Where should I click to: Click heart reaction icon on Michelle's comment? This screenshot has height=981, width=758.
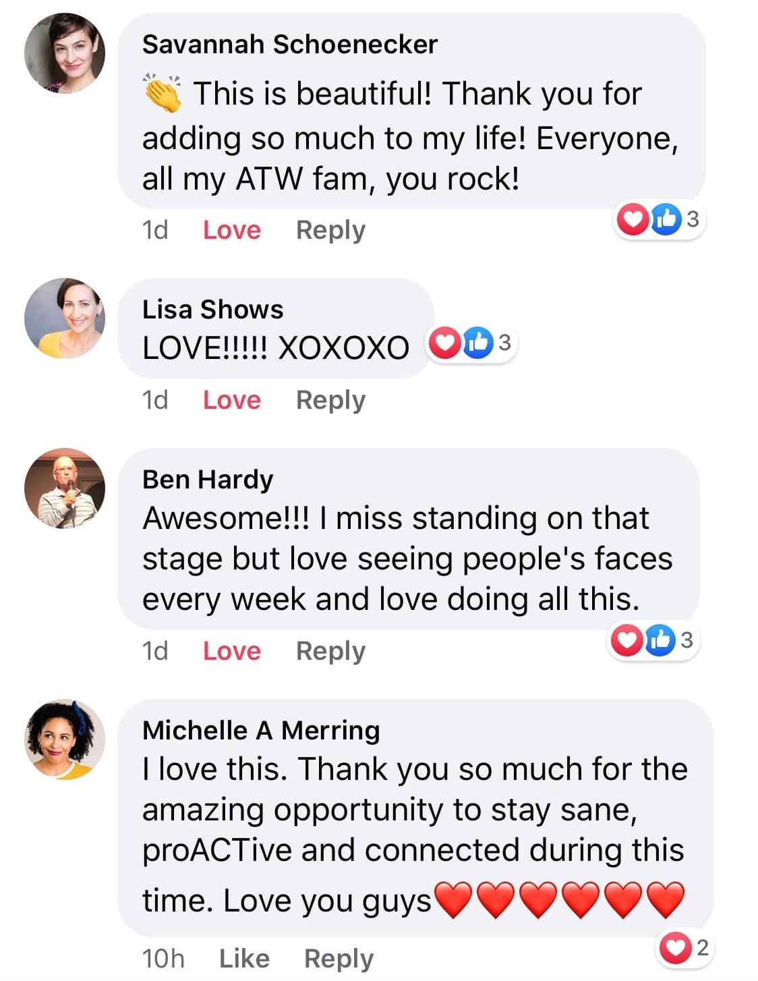[x=675, y=948]
